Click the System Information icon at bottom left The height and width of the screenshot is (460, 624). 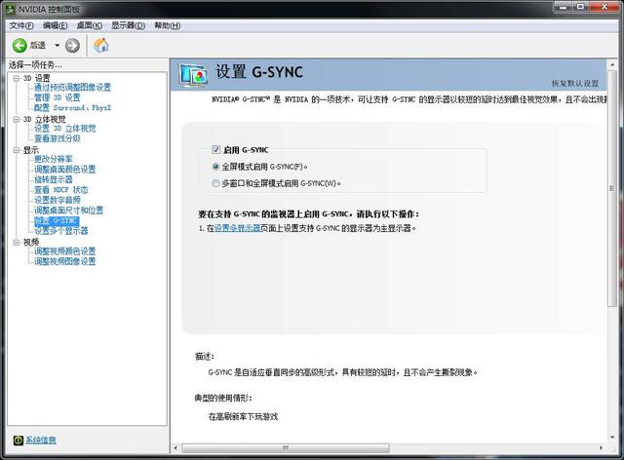pos(19,441)
